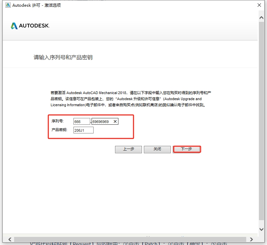Click the vertical scrollbar up arrow
Image resolution: width=267 pixels, height=245 pixels.
pyautogui.click(x=261, y=18)
